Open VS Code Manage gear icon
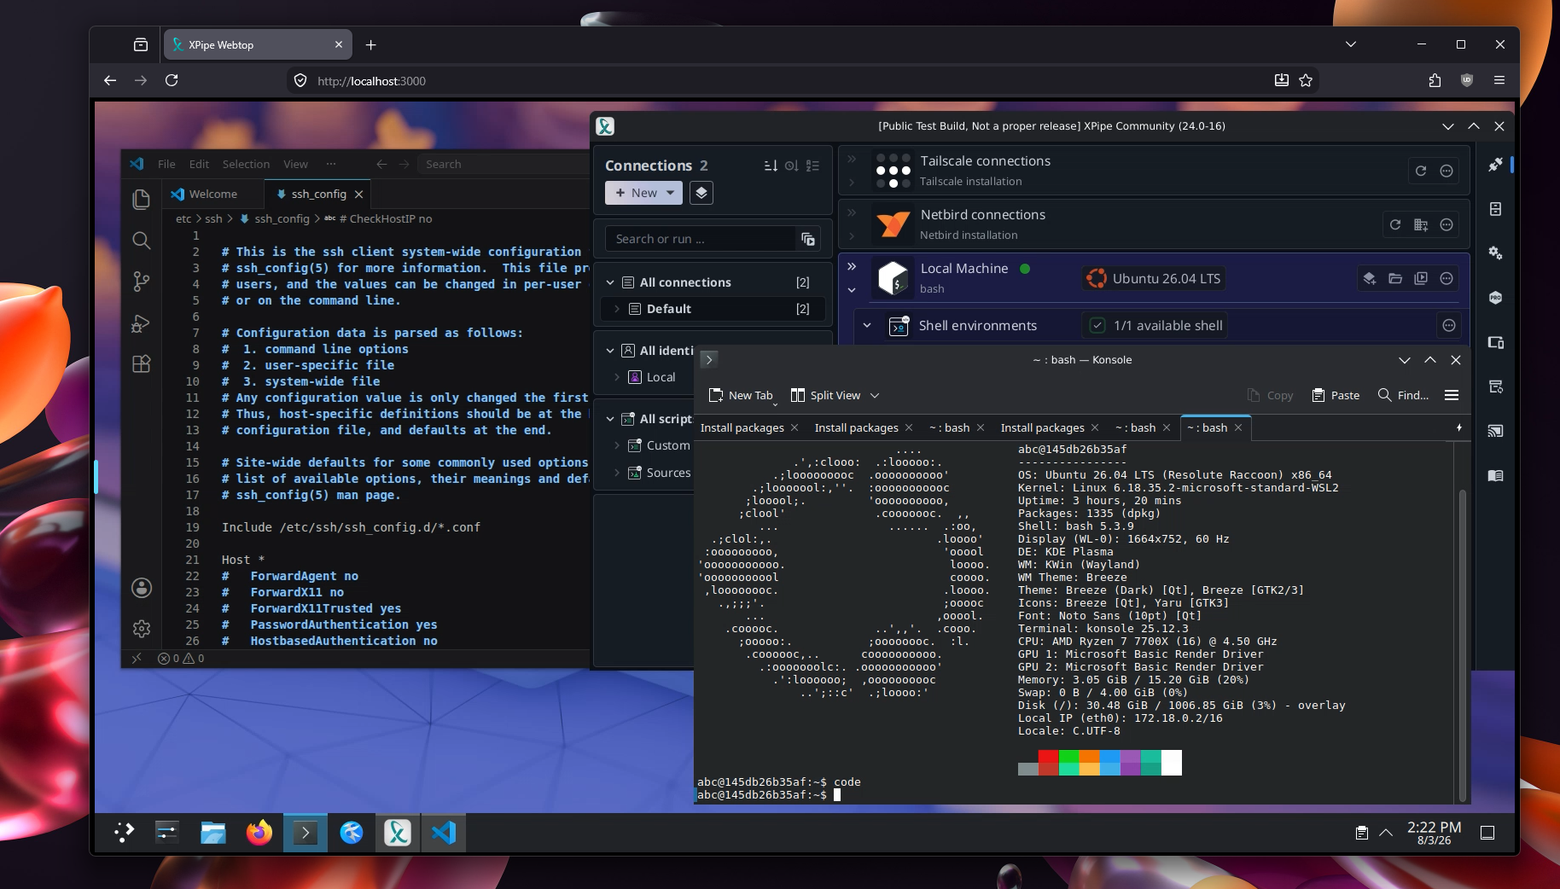The width and height of the screenshot is (1560, 889). 142,629
